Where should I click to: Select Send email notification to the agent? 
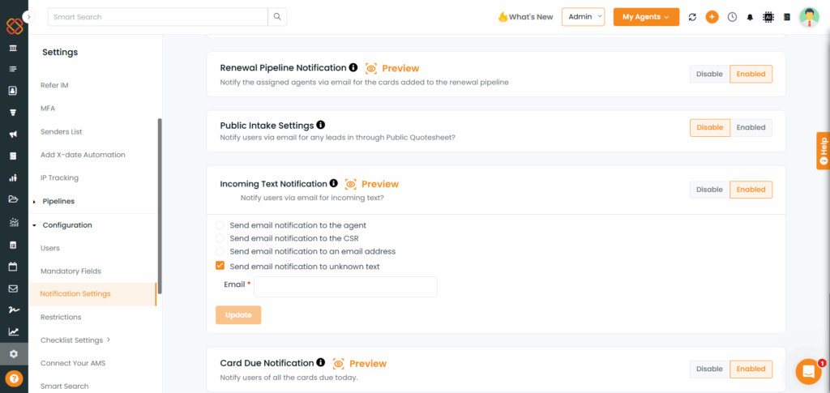pyautogui.click(x=220, y=225)
